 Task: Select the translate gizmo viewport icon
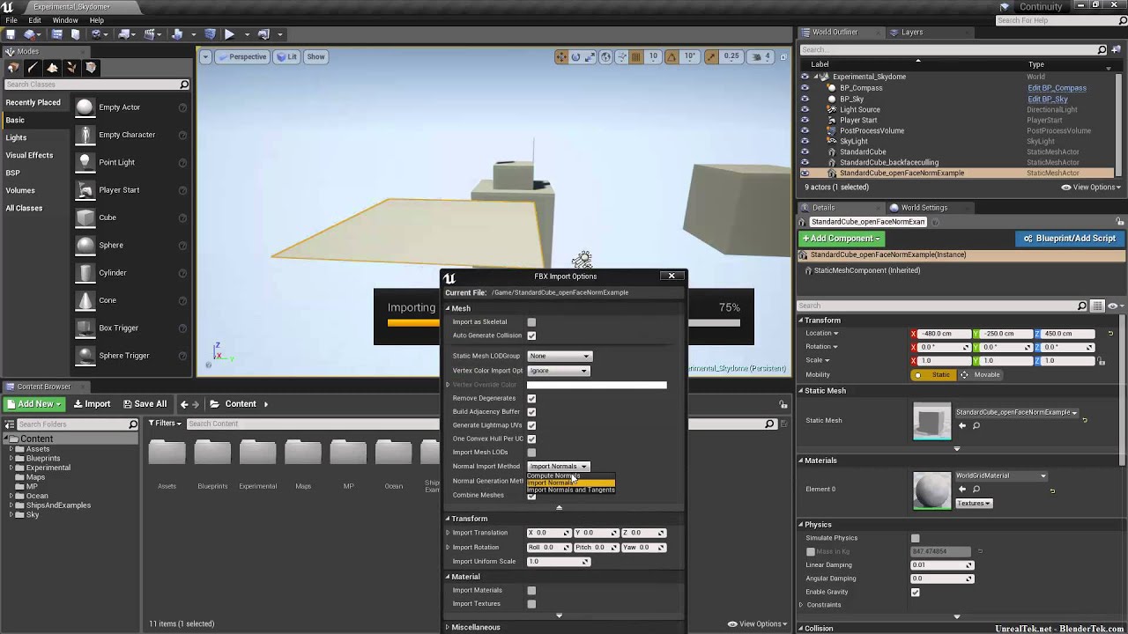coord(561,56)
